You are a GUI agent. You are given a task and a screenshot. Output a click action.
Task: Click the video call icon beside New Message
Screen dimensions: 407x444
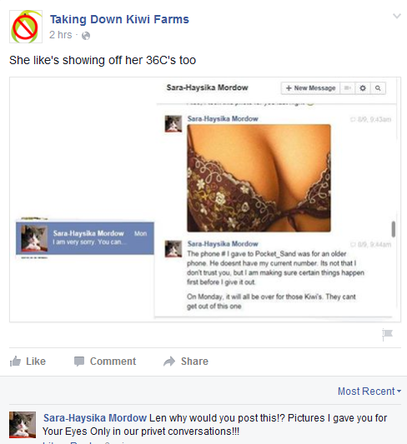348,88
